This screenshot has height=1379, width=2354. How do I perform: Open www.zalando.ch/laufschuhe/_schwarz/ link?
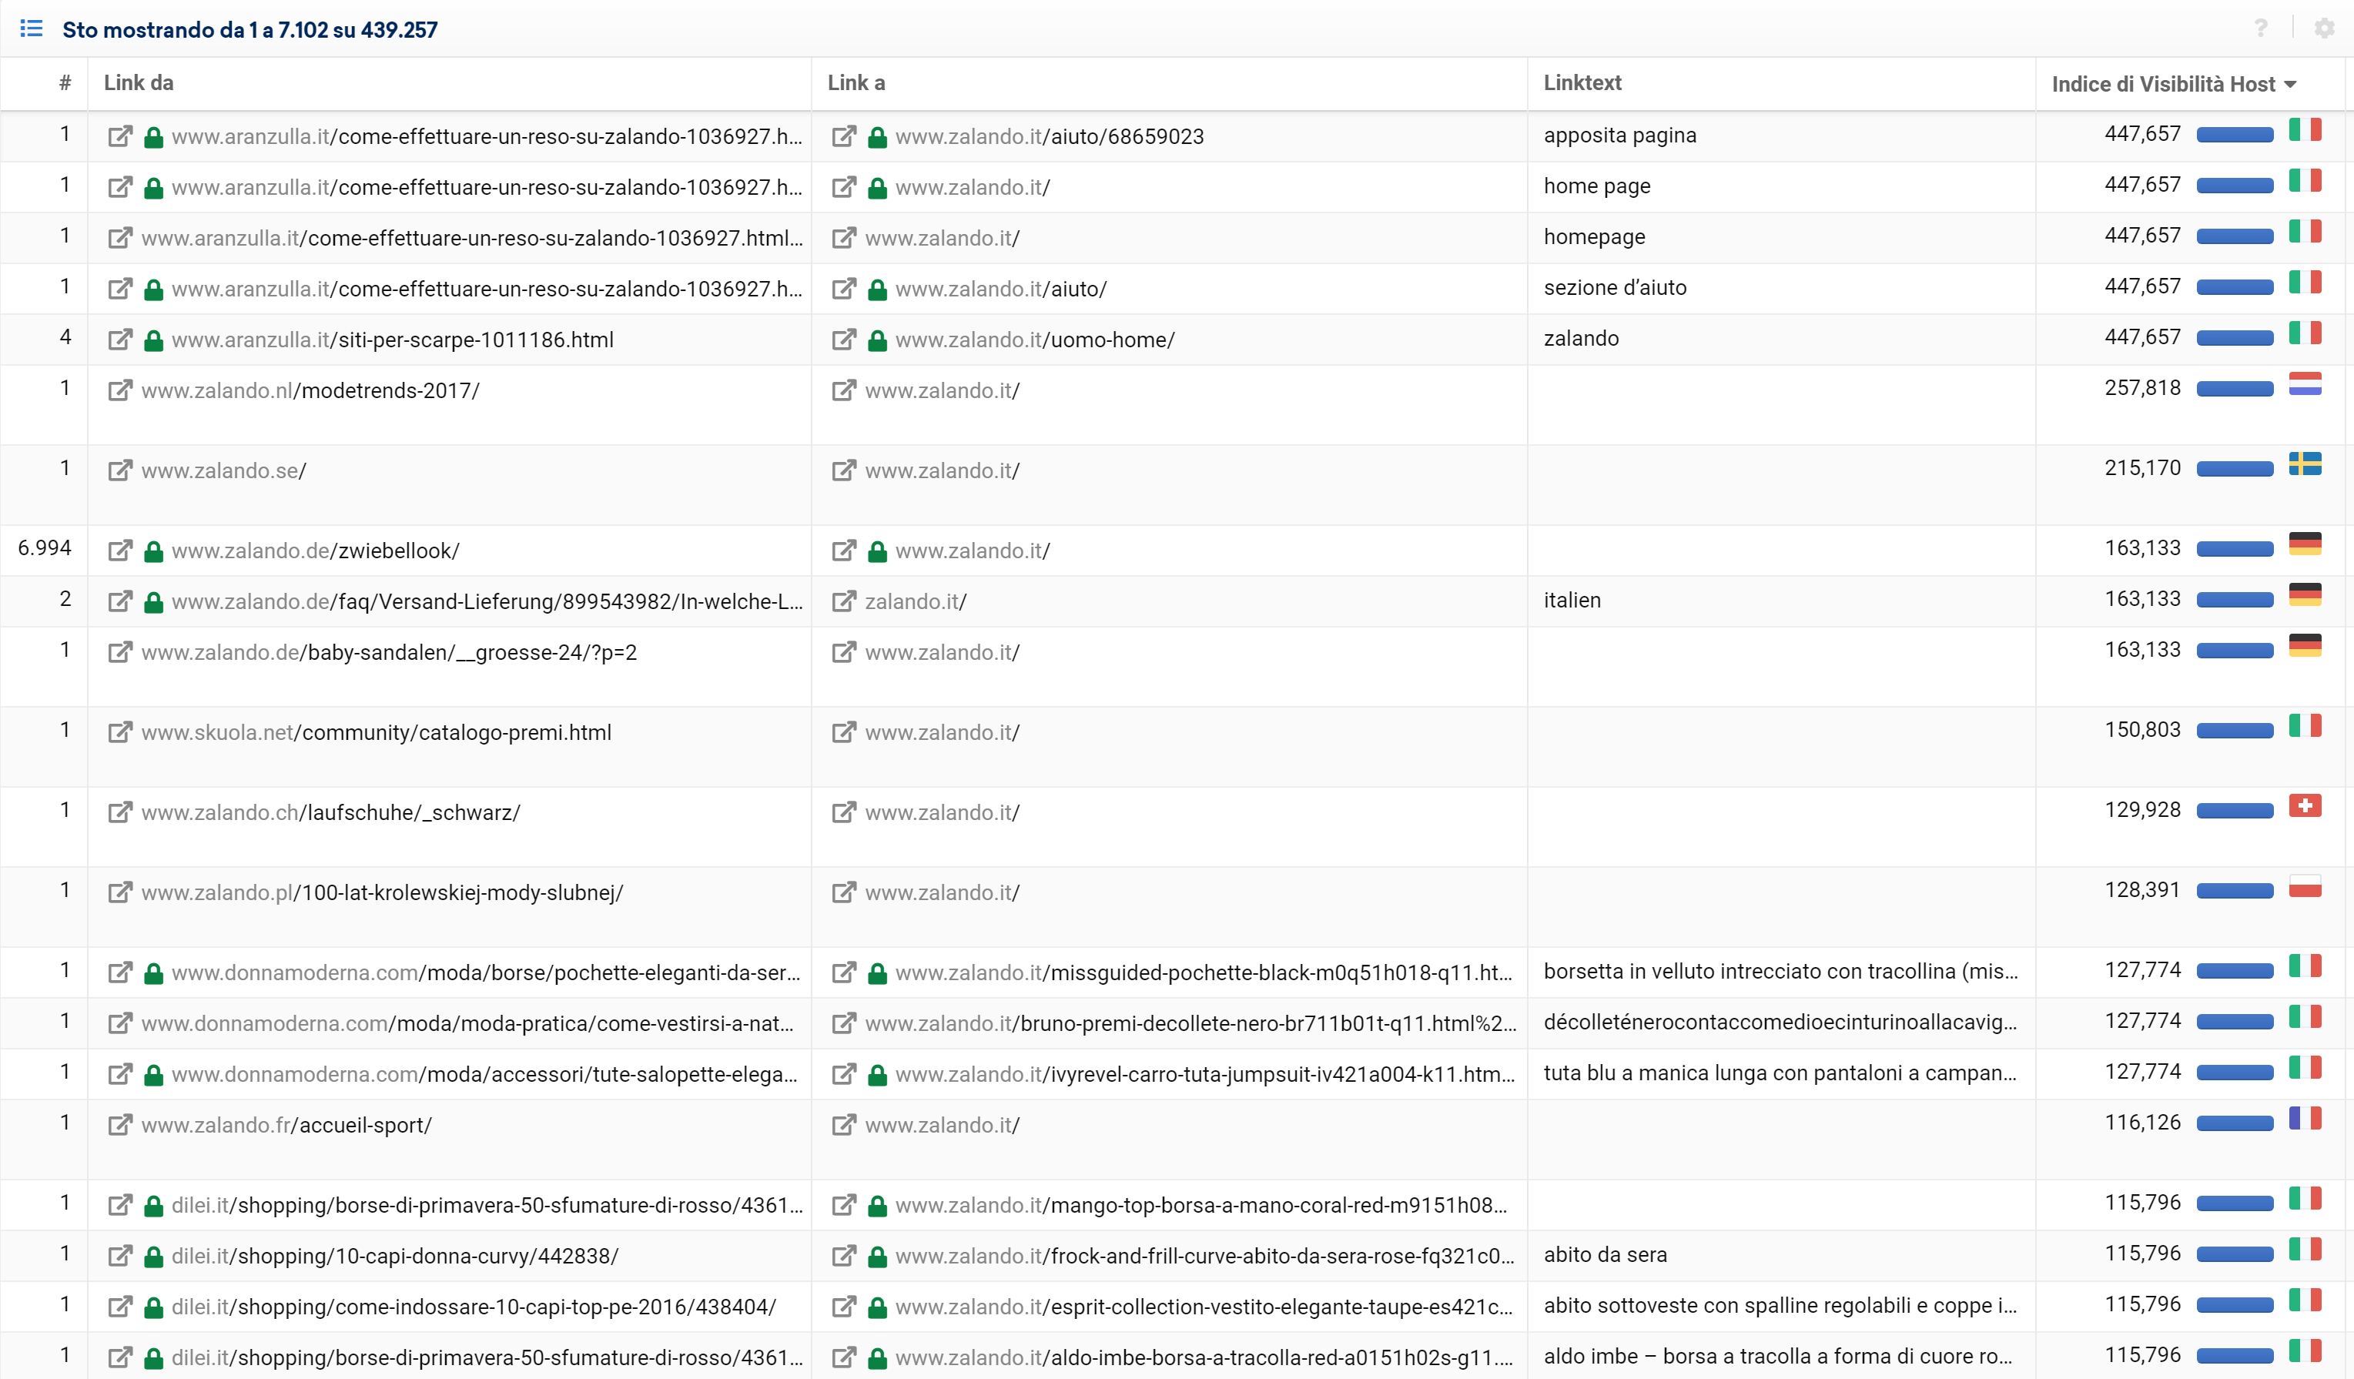tap(330, 812)
